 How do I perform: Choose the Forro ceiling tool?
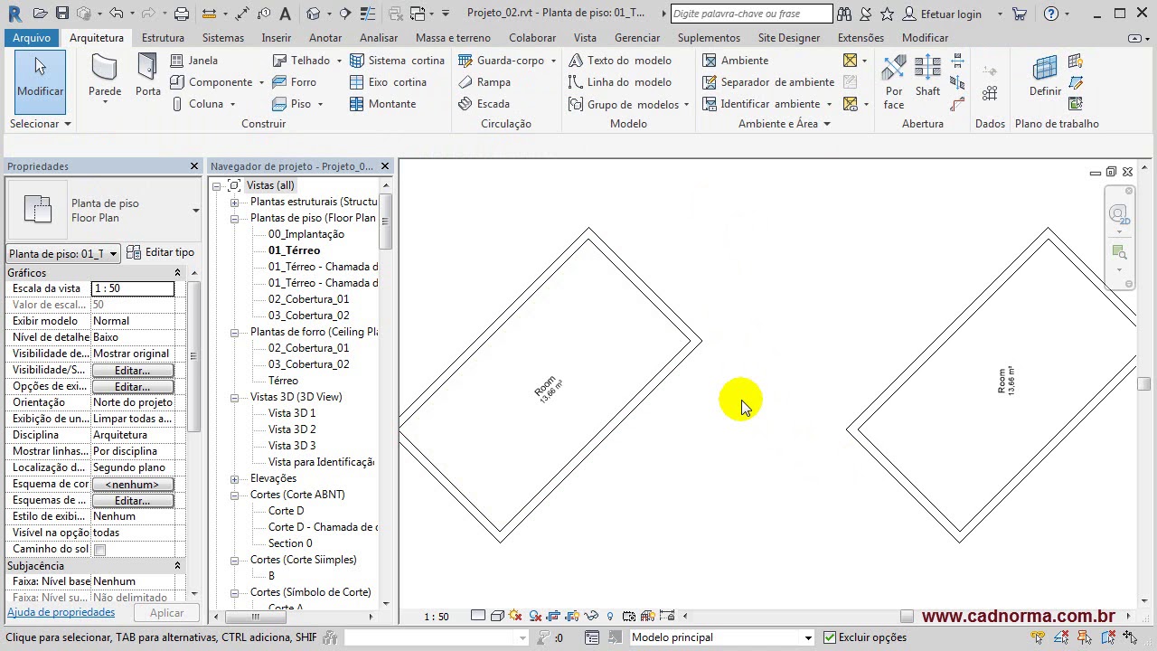(x=295, y=82)
